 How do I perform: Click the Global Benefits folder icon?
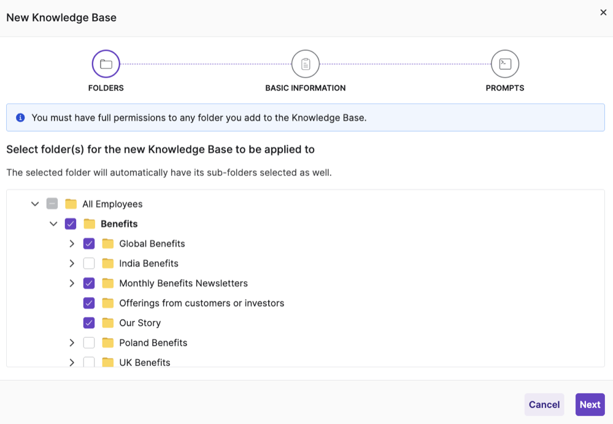tap(107, 243)
